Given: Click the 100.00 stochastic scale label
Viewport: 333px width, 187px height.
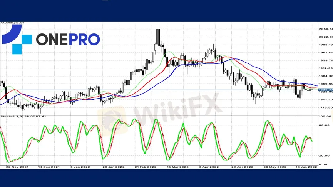Looking at the screenshot, I should (325, 116).
